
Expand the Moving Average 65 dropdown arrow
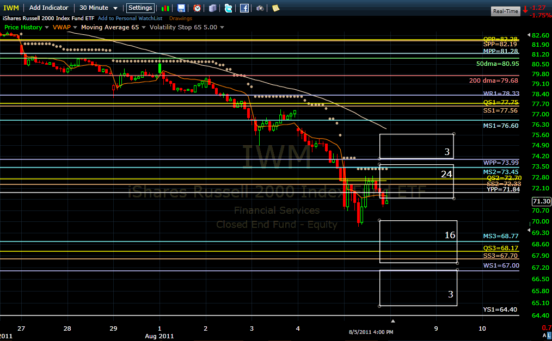144,27
